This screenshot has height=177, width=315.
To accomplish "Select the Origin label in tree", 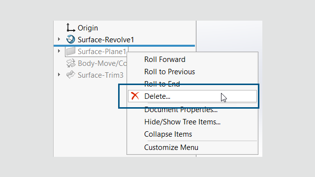I will tap(88, 28).
